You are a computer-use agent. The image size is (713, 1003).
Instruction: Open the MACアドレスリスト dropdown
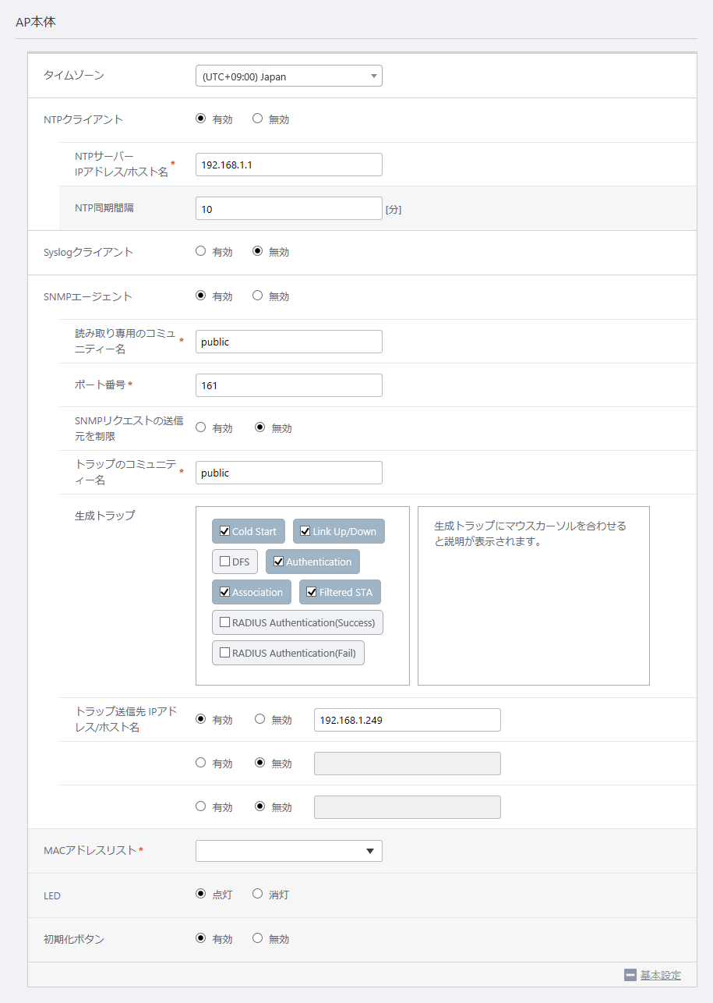(289, 851)
